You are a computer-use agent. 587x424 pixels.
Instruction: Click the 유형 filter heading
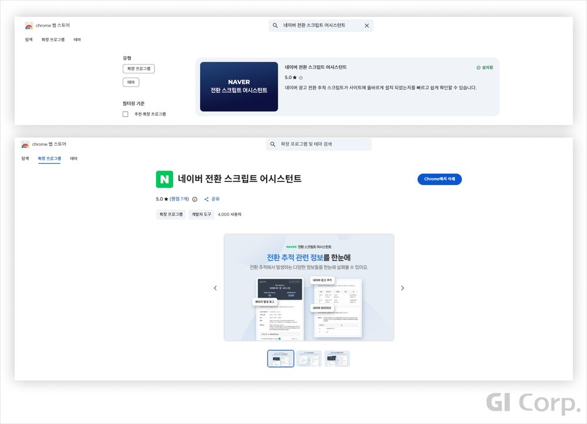[127, 58]
